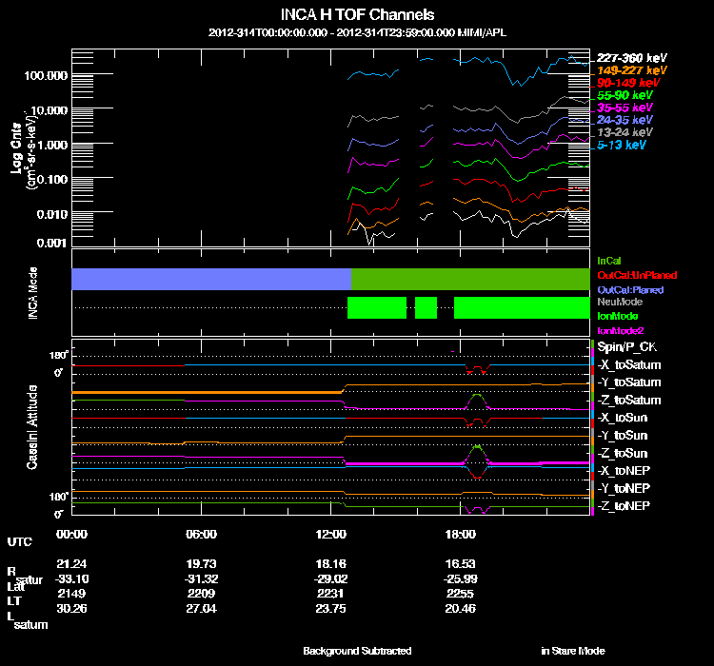Click the IonMode2 legend label
Viewport: 714px width, 666px height.
point(620,330)
